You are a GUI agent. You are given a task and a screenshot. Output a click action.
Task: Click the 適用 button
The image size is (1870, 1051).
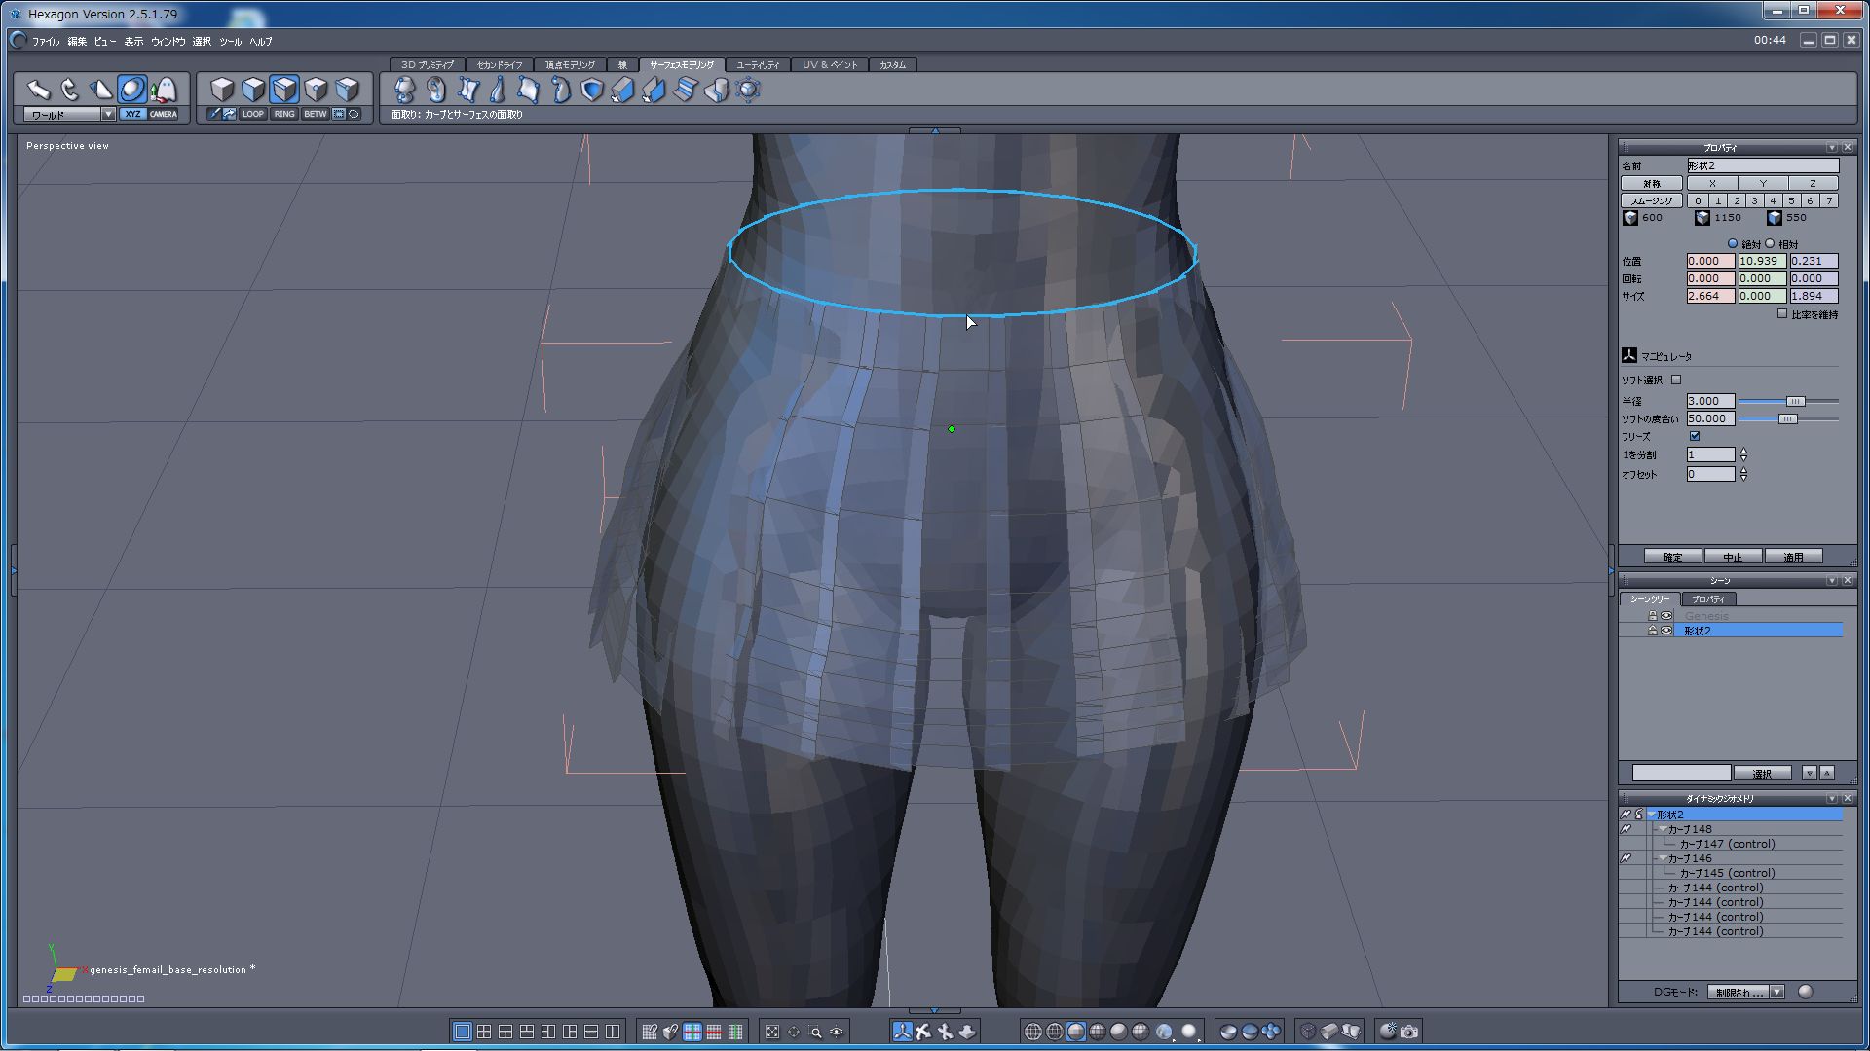click(1793, 557)
